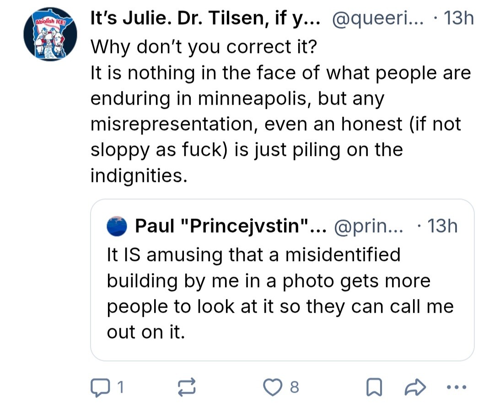Tap the reply speech bubble icon
494x406 pixels.
point(98,388)
